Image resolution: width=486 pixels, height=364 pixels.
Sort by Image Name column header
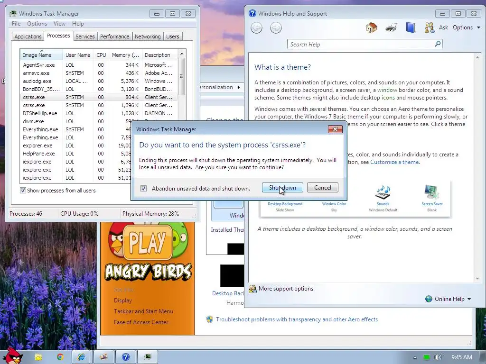pyautogui.click(x=41, y=55)
